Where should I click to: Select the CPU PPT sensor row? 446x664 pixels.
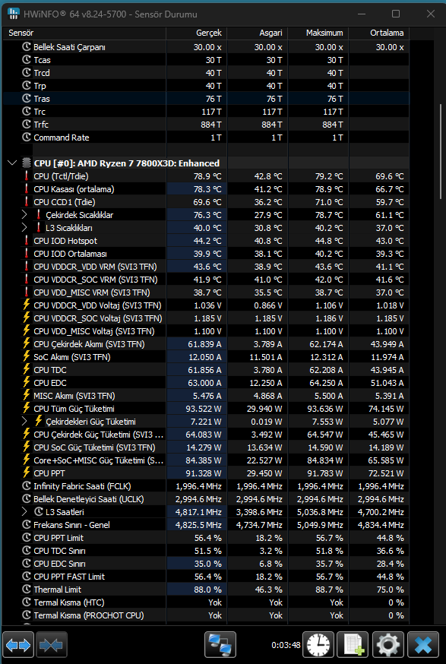[x=206, y=473]
